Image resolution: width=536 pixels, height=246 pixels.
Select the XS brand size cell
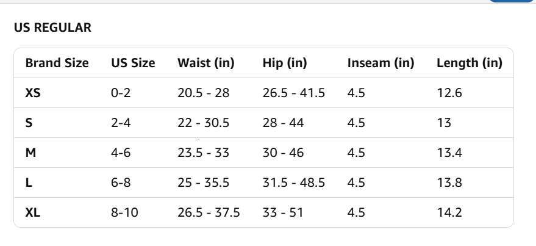pyautogui.click(x=33, y=93)
